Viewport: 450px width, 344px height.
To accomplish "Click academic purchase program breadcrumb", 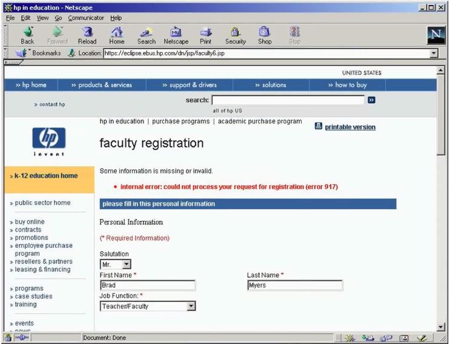I will [260, 122].
